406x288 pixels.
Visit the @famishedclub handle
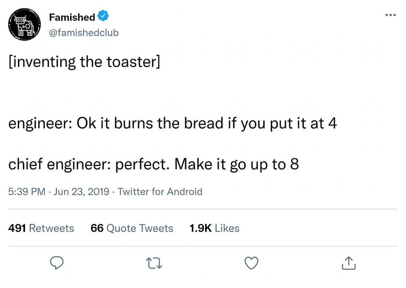(84, 33)
